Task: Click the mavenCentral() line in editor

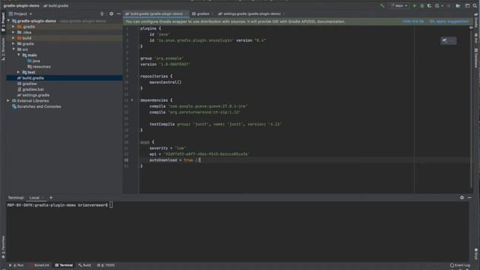Action: pos(165,82)
